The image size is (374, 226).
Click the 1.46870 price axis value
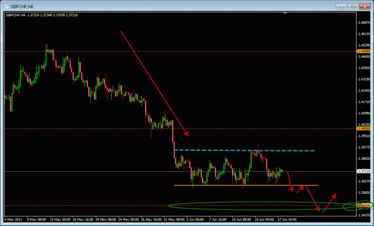click(x=364, y=23)
